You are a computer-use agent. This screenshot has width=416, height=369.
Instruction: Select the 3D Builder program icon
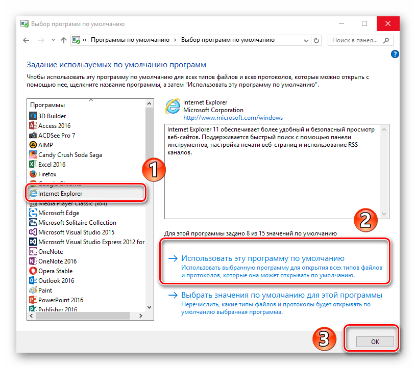(x=33, y=116)
